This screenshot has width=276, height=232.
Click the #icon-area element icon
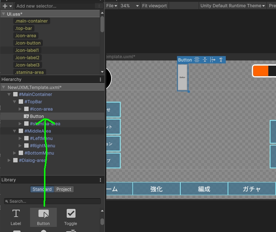pos(26,109)
